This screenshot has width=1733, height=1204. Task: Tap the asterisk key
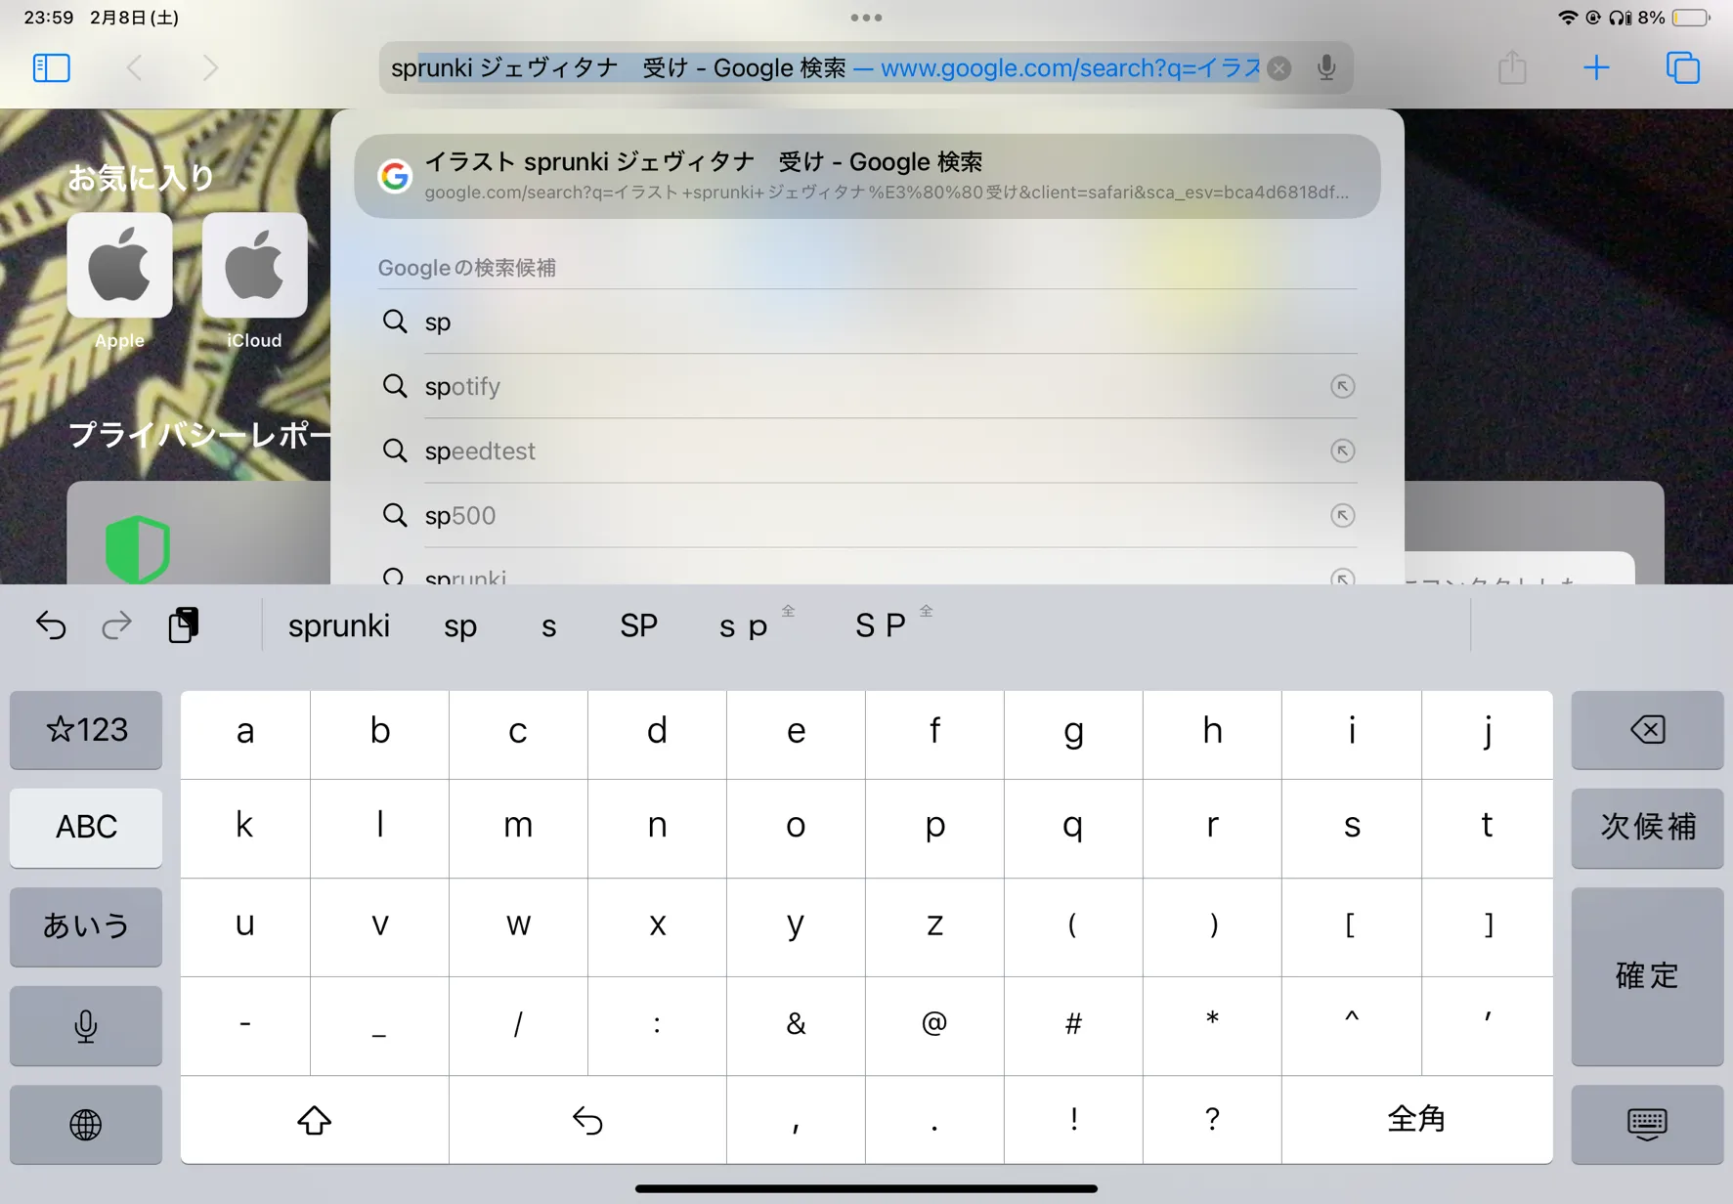[x=1212, y=1026]
